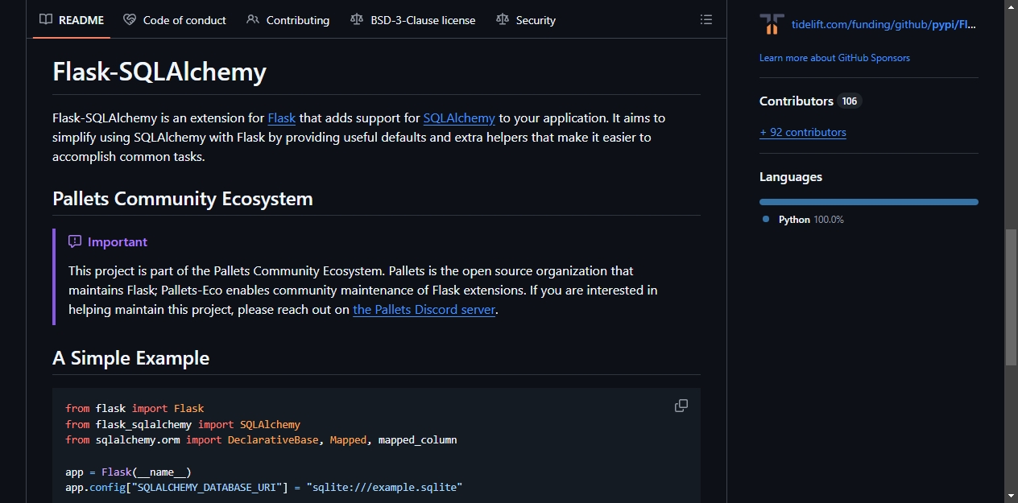Click the 'from flask import Flask' line
This screenshot has width=1018, height=503.
tap(135, 409)
